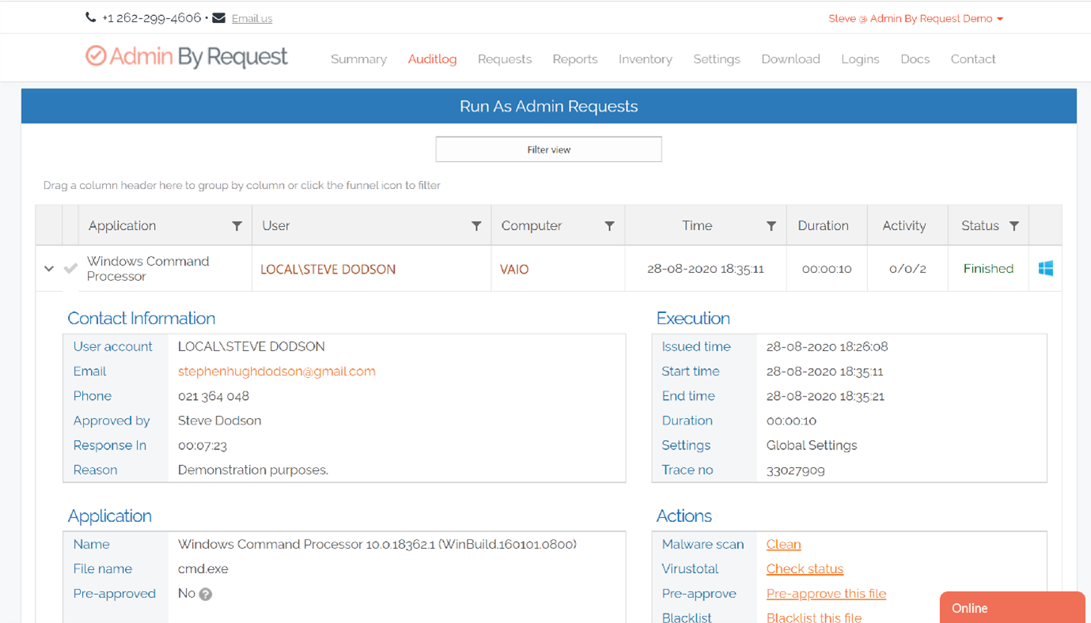Open the Time column filter funnel

point(771,226)
